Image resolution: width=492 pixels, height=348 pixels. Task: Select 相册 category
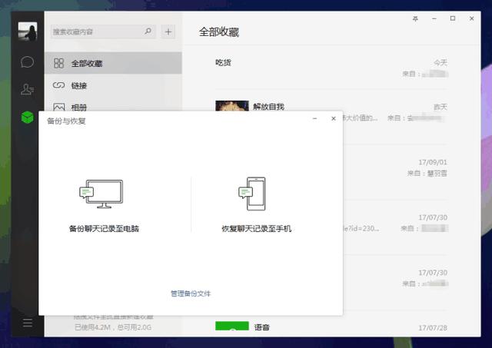[78, 108]
